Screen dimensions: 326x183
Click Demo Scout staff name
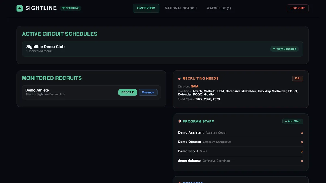[188, 151]
